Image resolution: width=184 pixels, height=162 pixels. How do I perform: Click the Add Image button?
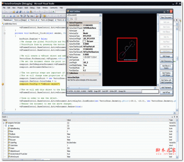166,56
